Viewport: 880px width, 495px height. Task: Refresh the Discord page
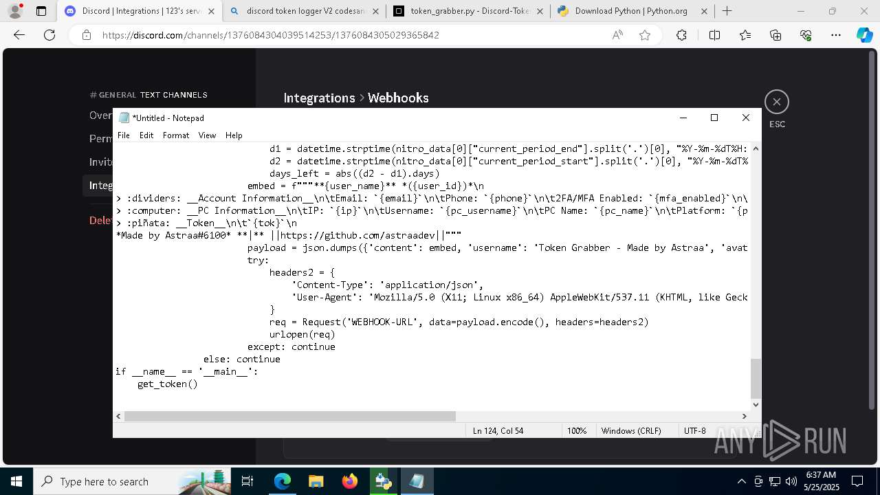pos(49,35)
